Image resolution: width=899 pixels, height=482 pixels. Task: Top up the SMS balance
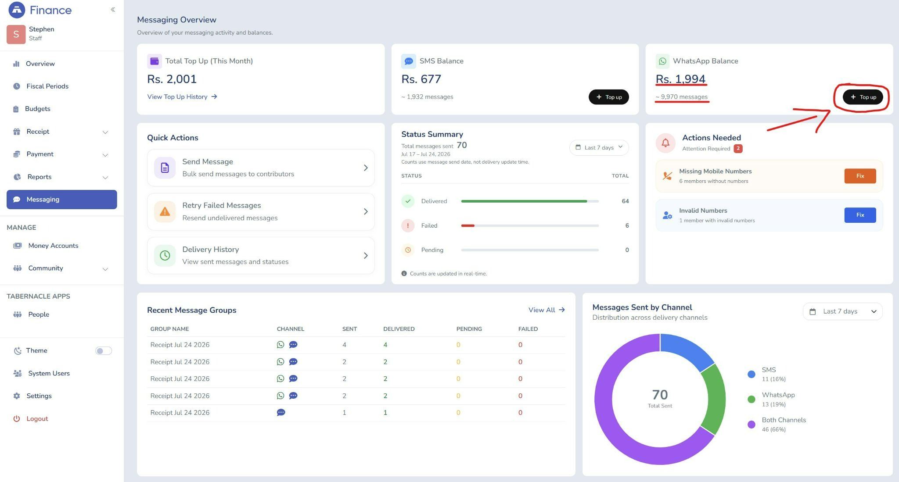click(608, 97)
